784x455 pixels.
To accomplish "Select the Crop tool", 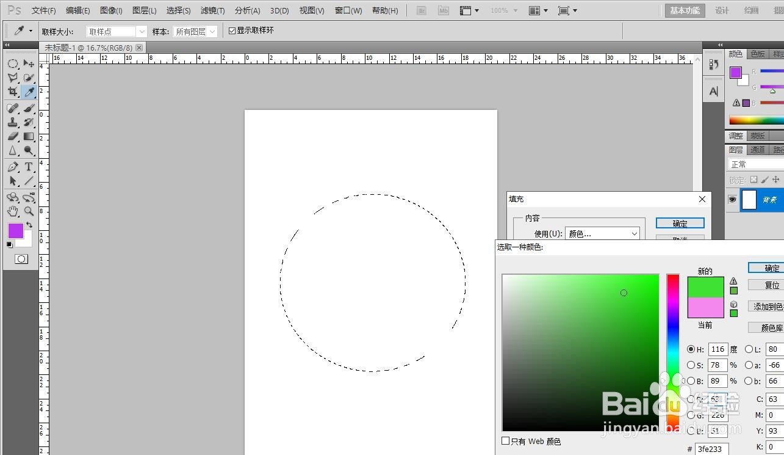I will tap(12, 92).
